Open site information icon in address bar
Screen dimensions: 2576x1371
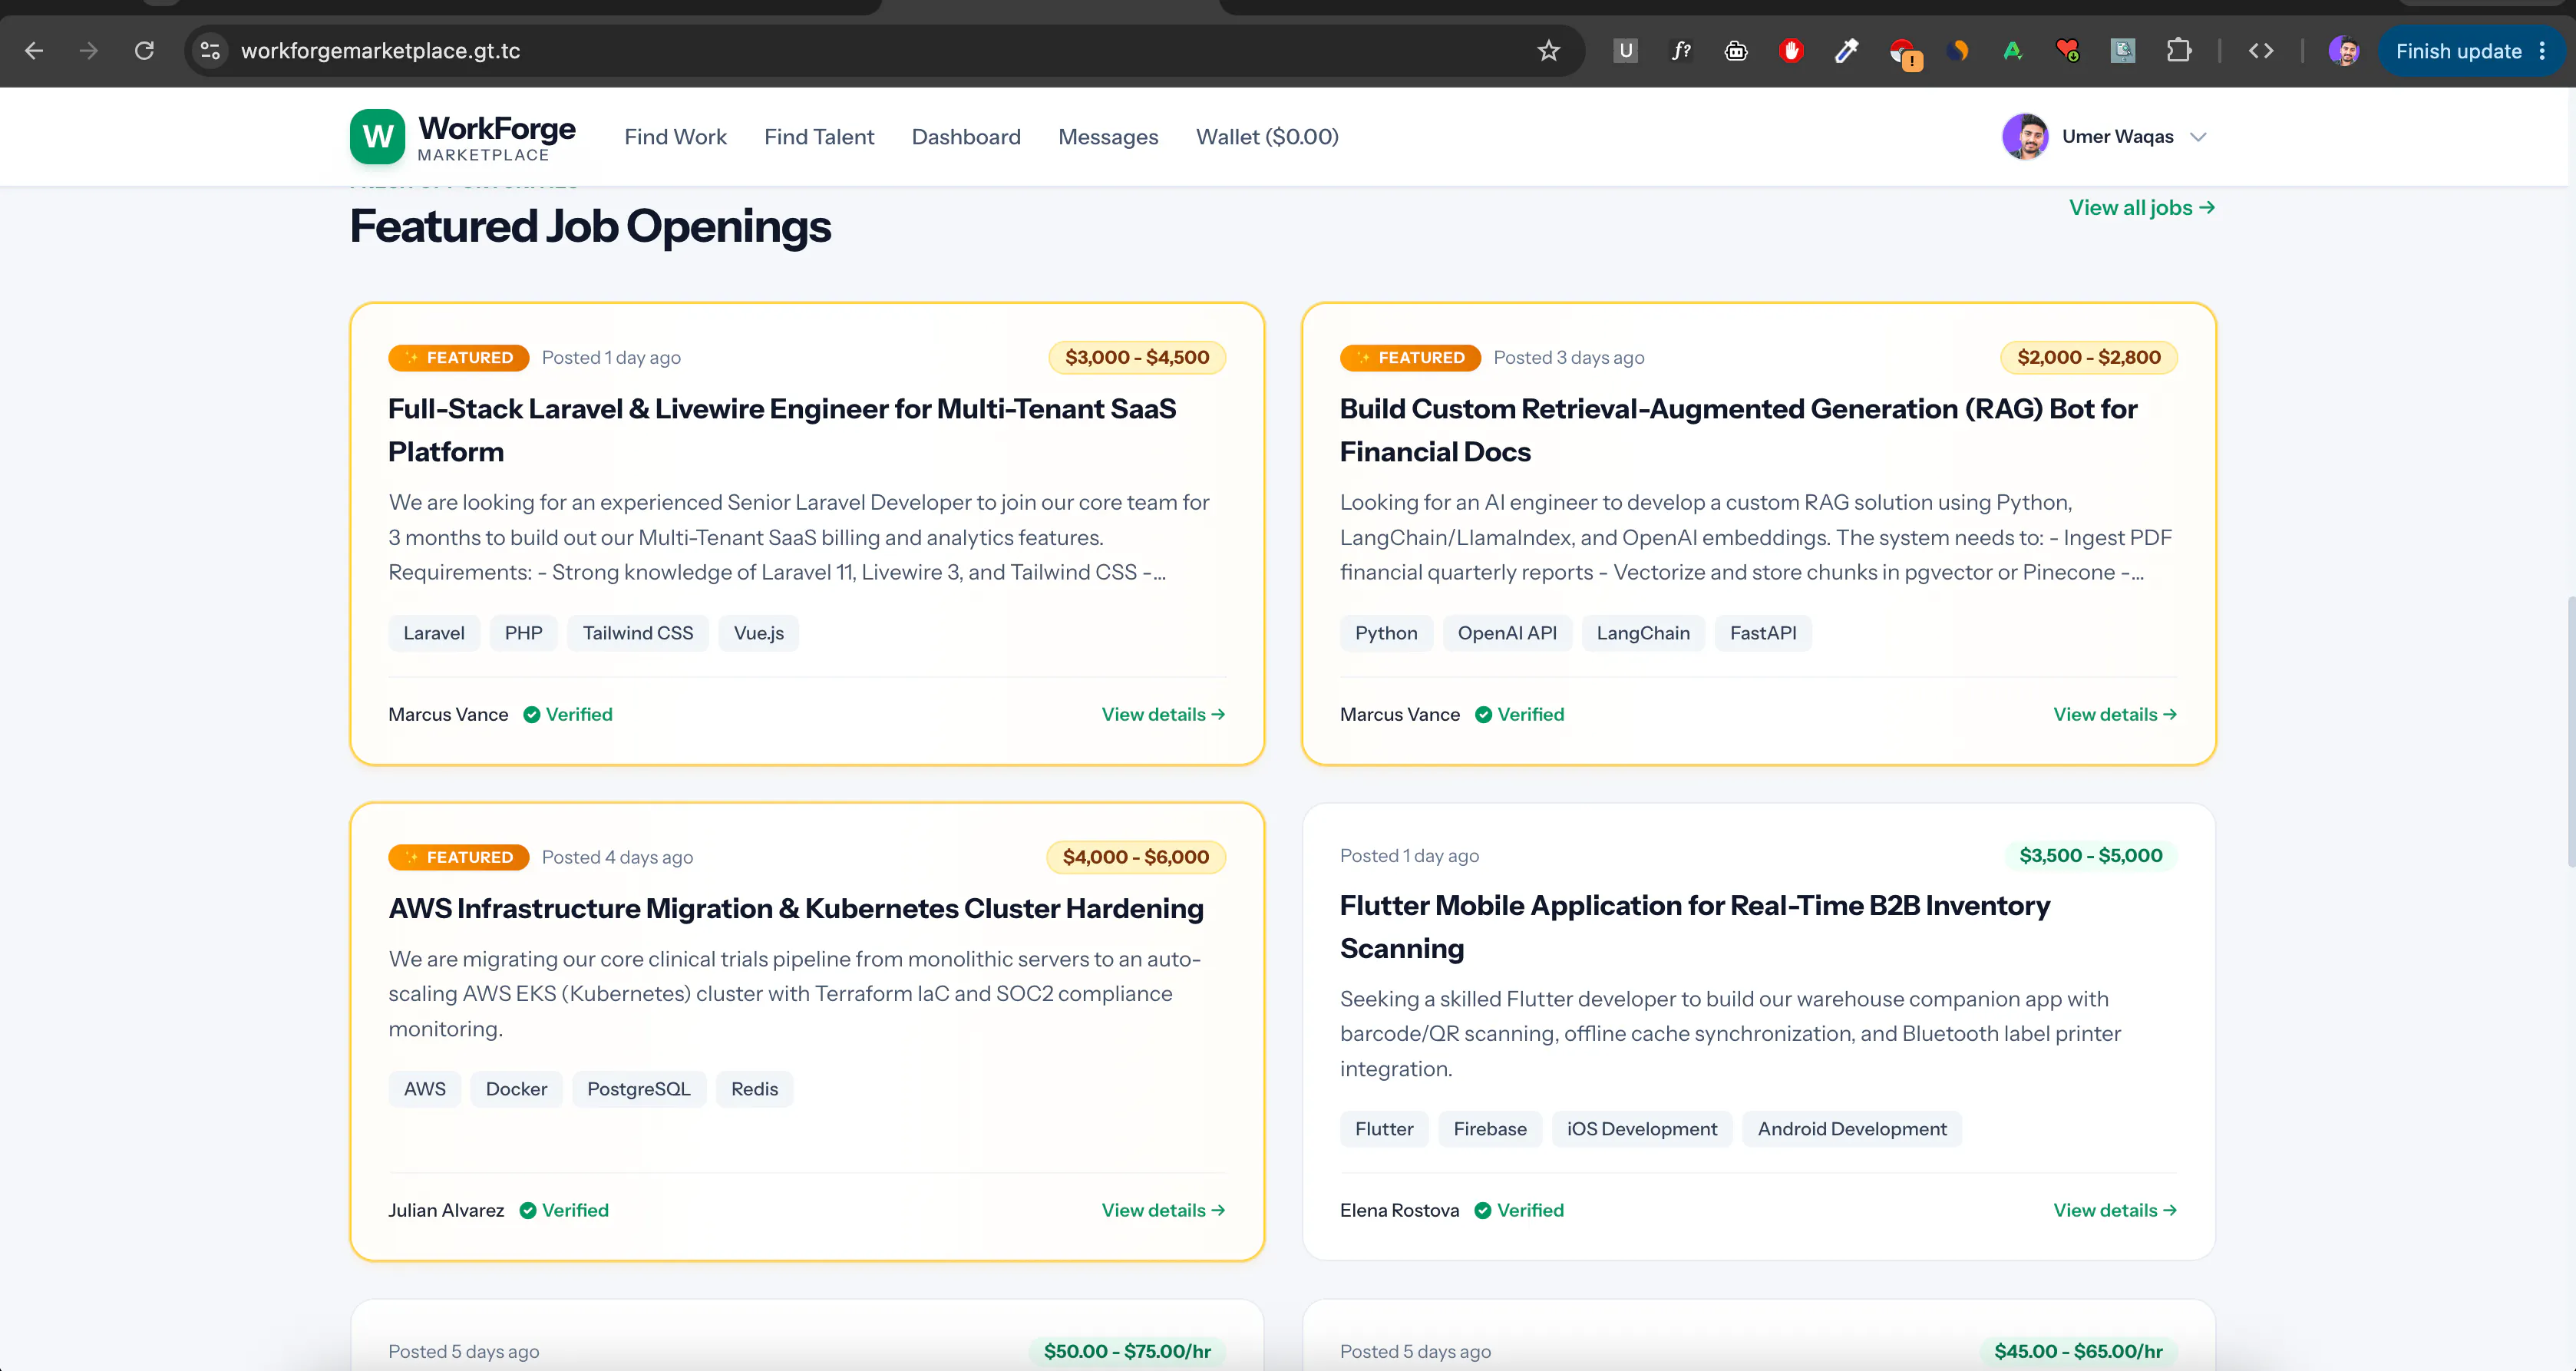pos(210,51)
